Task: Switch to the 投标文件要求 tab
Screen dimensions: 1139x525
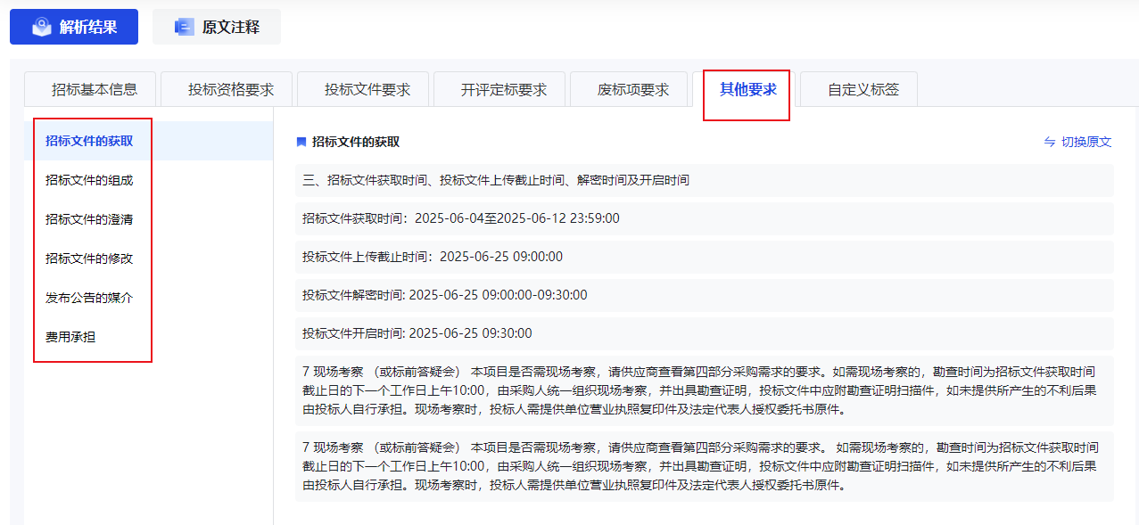Action: tap(363, 89)
